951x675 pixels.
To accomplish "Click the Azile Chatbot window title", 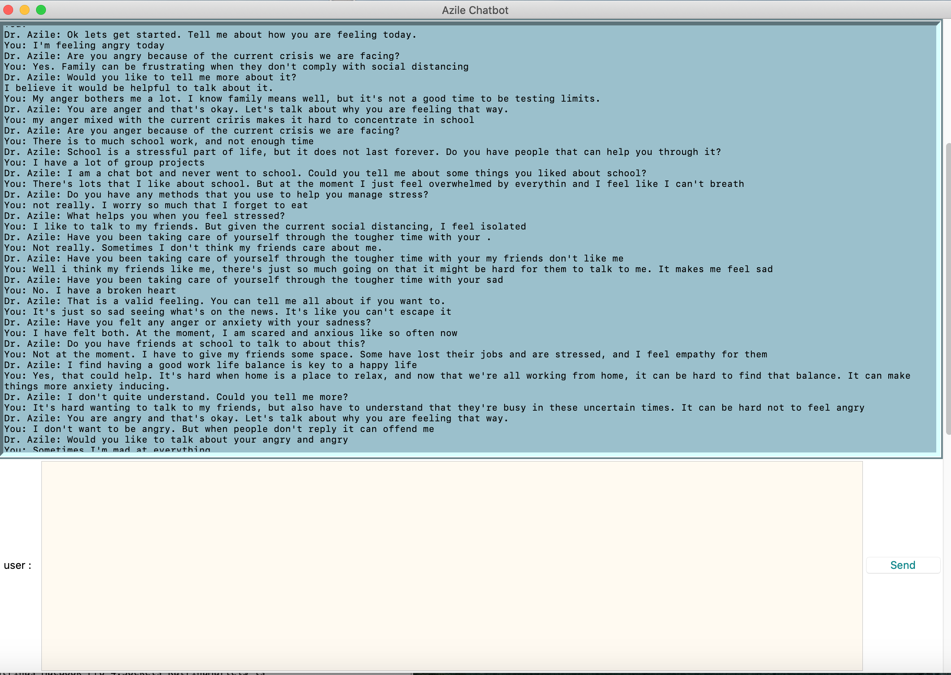I will coord(475,10).
